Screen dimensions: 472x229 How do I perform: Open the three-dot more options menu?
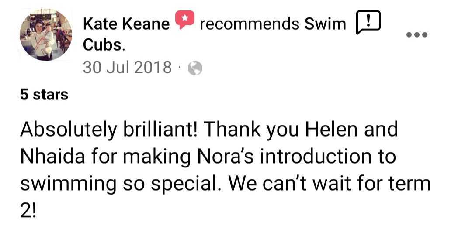[417, 34]
